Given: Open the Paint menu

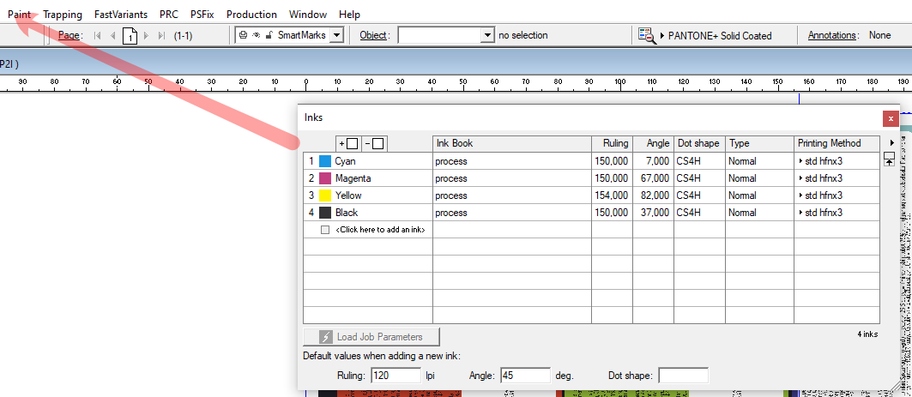Looking at the screenshot, I should [x=19, y=14].
